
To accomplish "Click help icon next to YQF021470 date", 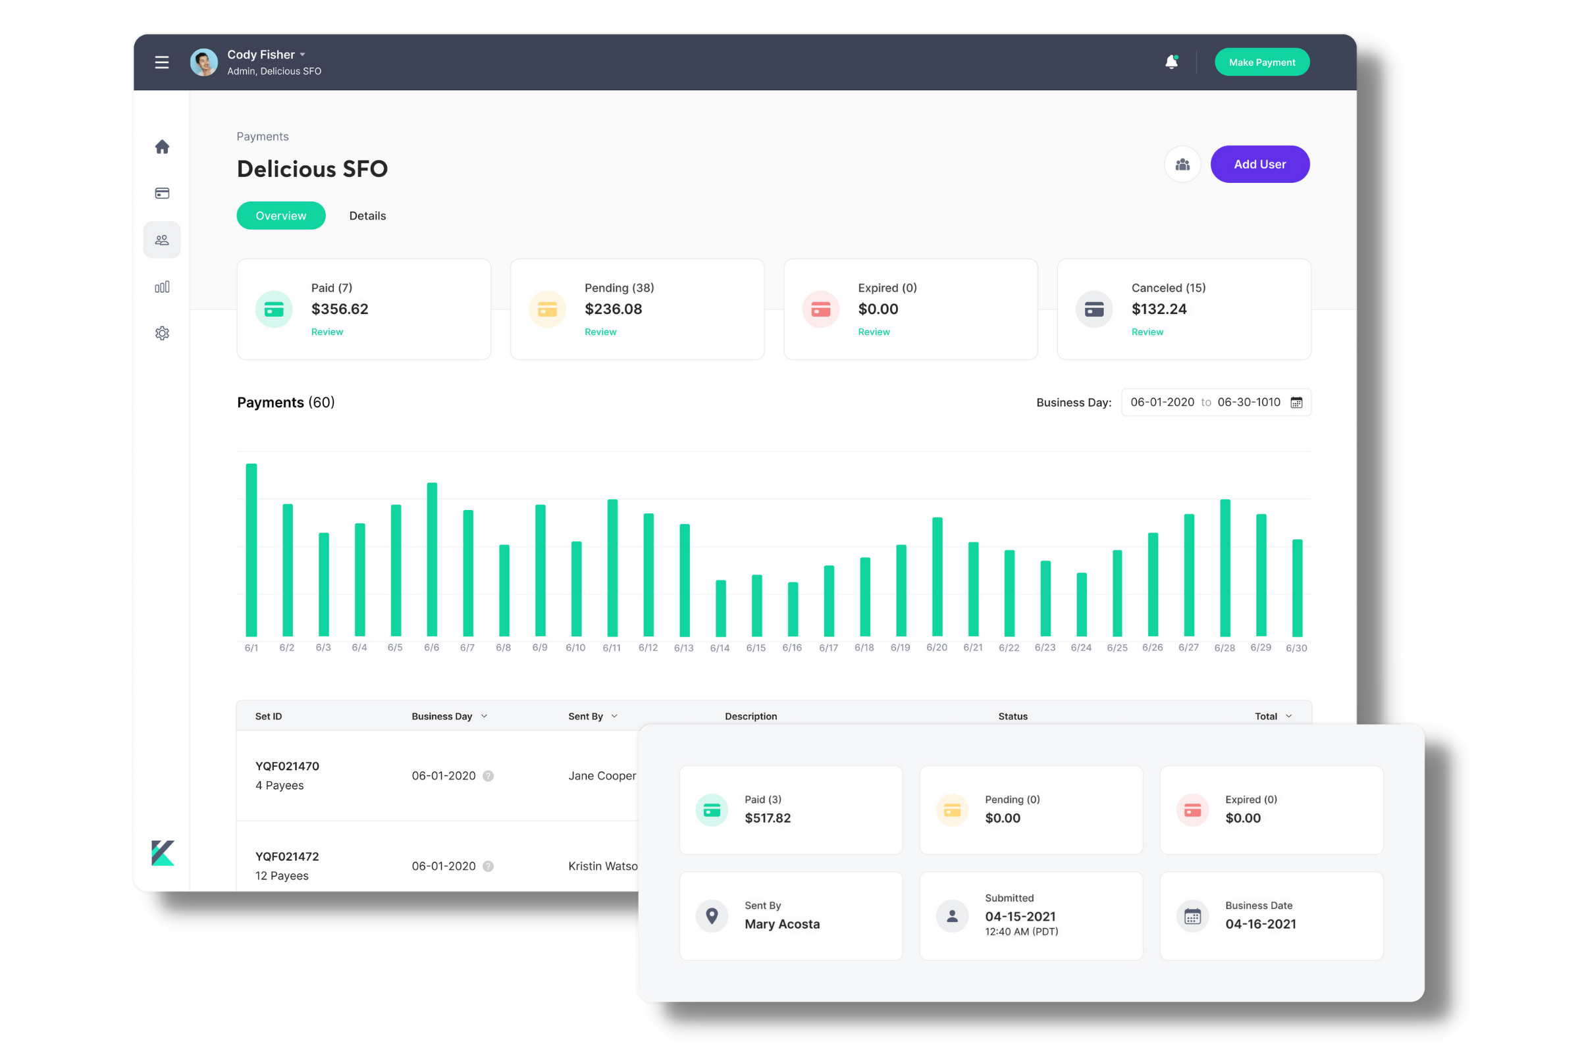I will pos(488,776).
